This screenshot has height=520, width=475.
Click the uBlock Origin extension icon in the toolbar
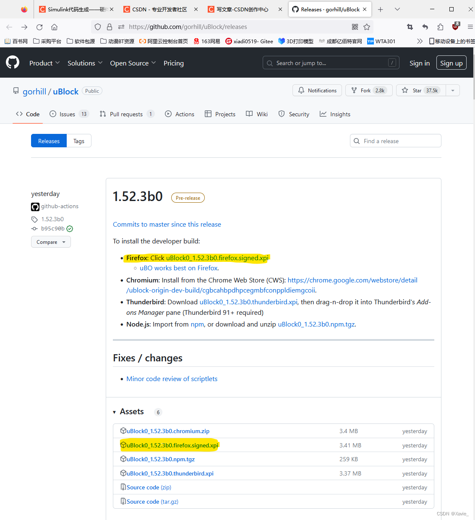pyautogui.click(x=455, y=26)
